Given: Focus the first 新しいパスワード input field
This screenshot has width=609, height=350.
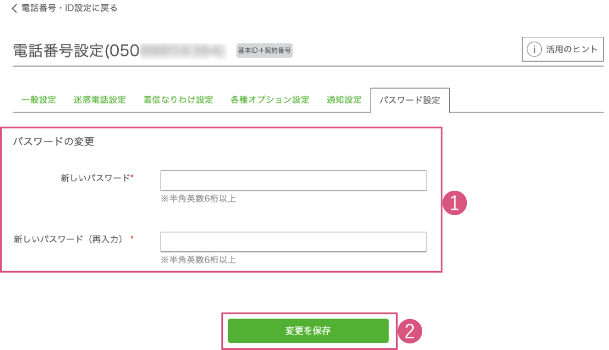Looking at the screenshot, I should [293, 181].
